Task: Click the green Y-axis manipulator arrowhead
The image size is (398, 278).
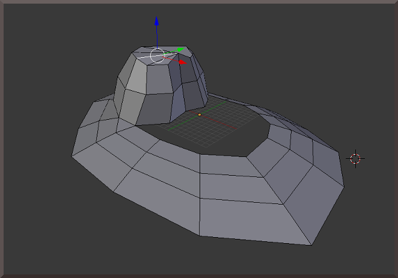Action: (x=180, y=50)
